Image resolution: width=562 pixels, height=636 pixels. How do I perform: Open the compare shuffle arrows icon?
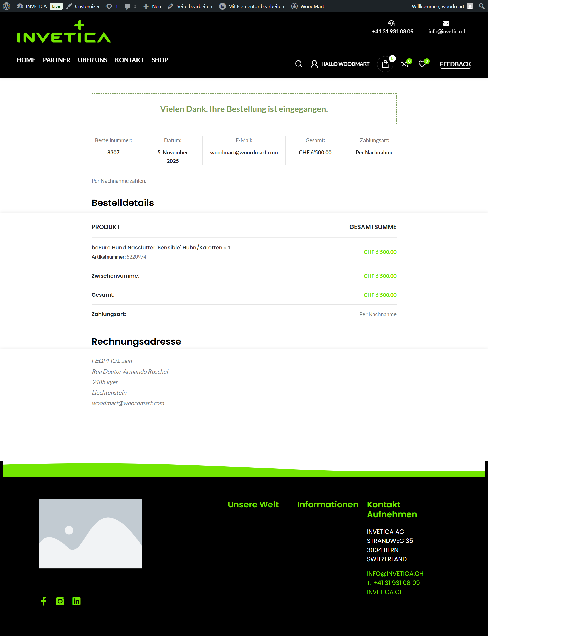[405, 64]
